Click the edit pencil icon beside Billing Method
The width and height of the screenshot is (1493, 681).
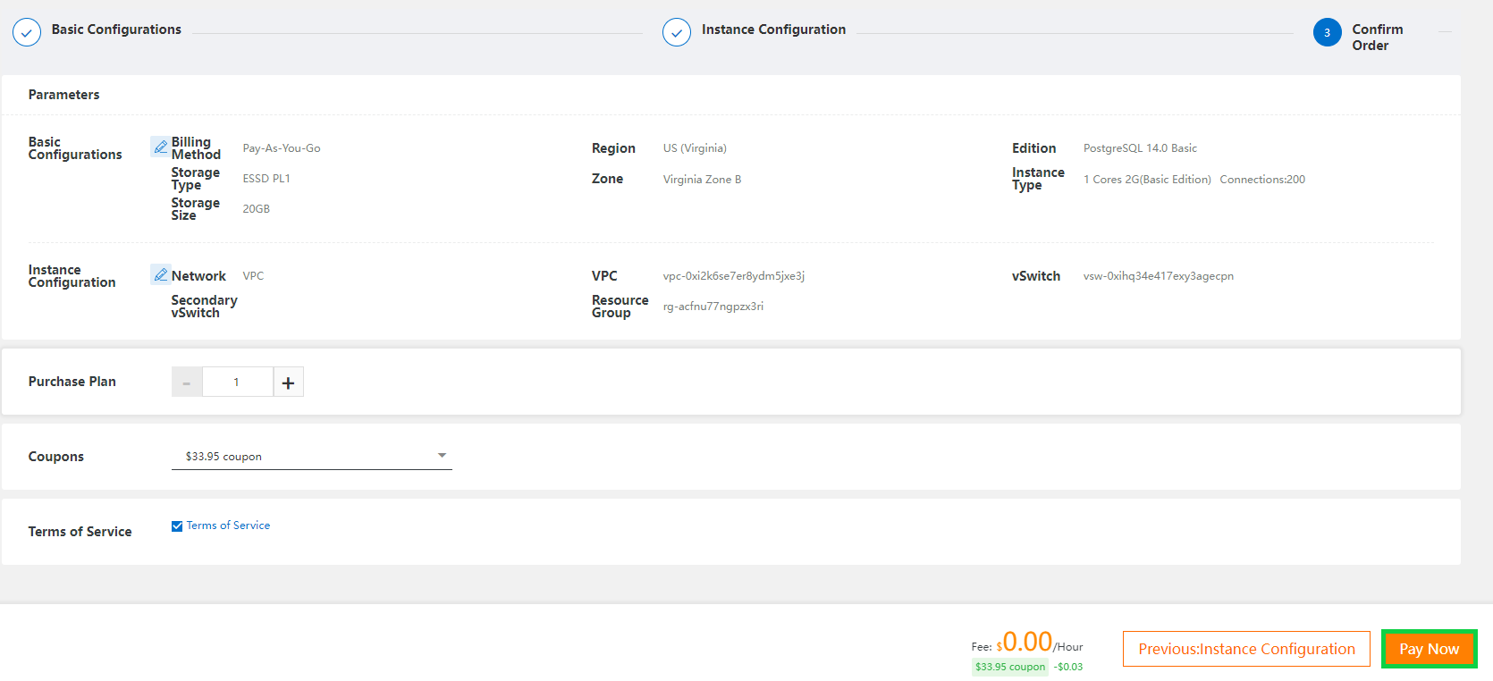[x=160, y=147]
